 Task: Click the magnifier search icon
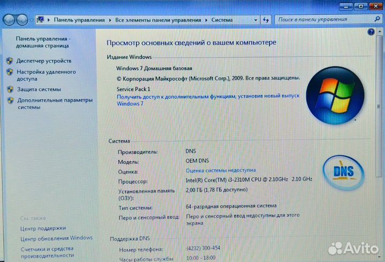377,19
